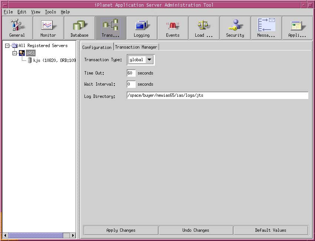Viewport: 315px width, 241px height.
Task: Switch to the Configuration tab
Action: click(x=97, y=47)
